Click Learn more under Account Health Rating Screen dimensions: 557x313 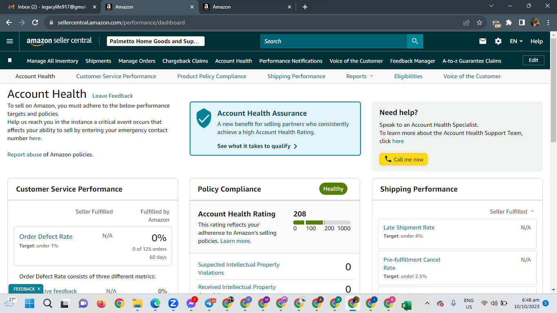click(x=235, y=241)
